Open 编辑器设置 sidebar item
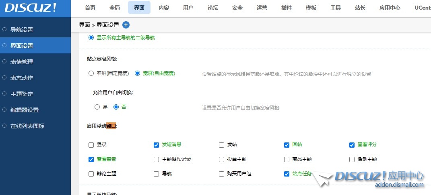 [x=25, y=110]
